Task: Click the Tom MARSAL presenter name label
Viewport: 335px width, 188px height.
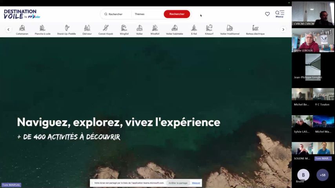Action: pyautogui.click(x=11, y=185)
